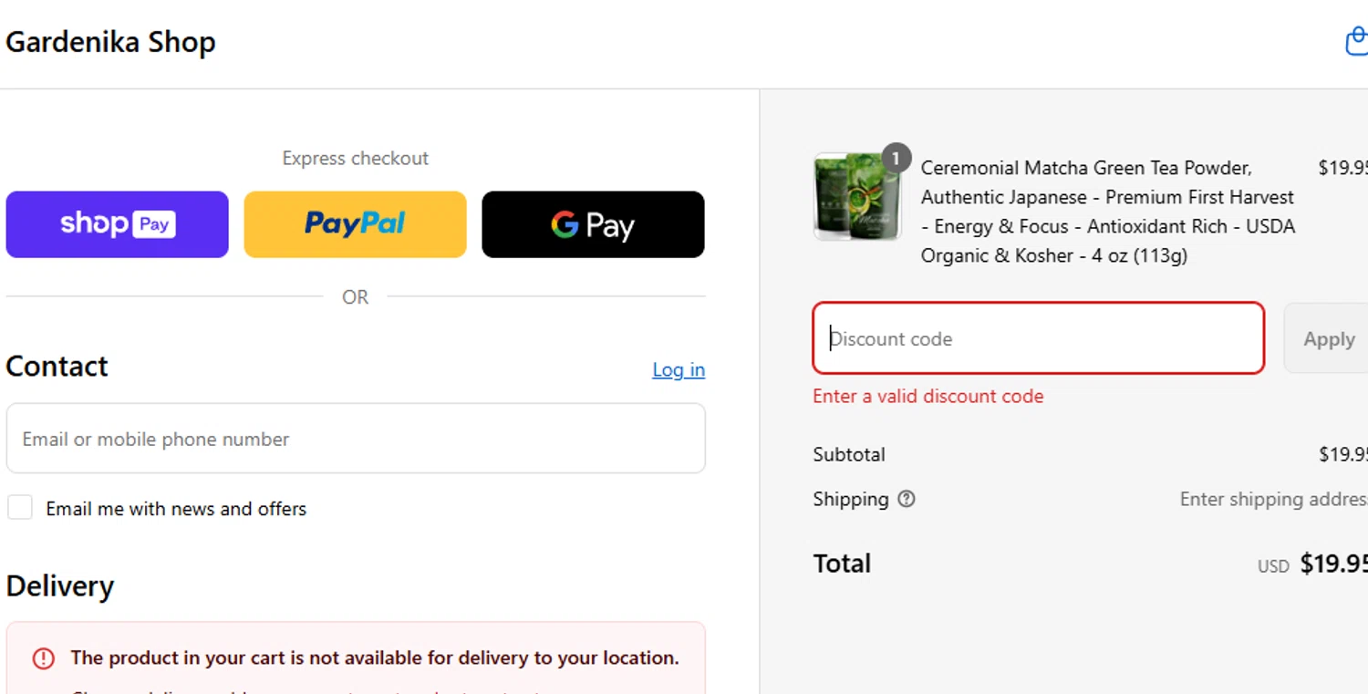Click the Ceremonial Matcha product title
1368x694 pixels.
1107,212
